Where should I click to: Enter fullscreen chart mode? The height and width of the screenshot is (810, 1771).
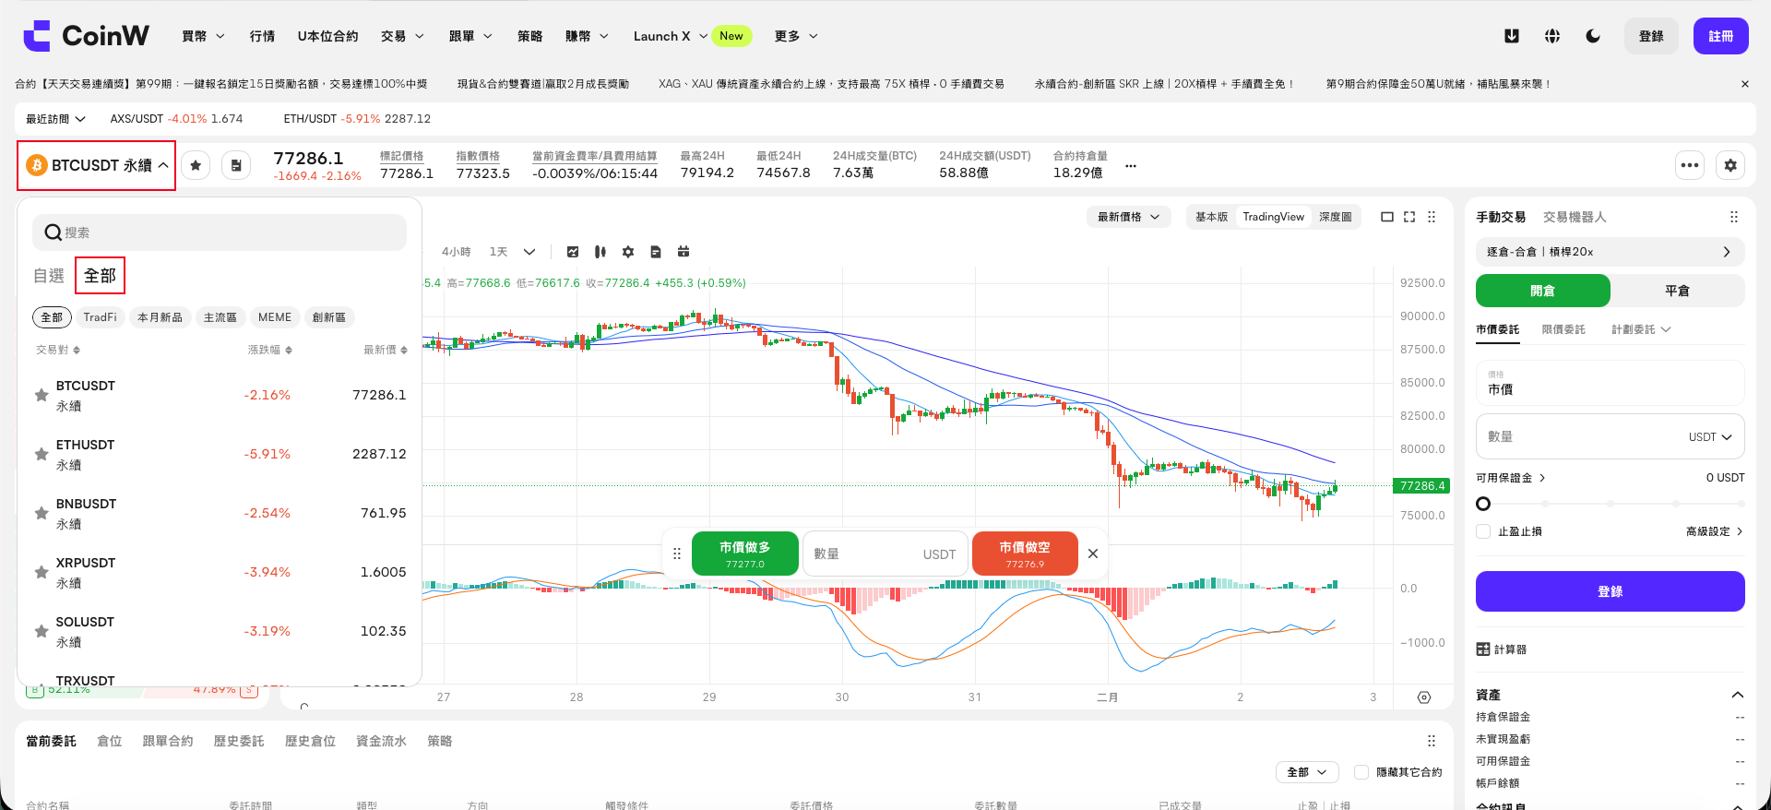pos(1409,217)
